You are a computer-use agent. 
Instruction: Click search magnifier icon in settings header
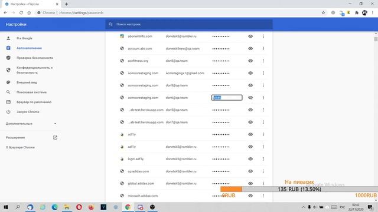(110, 24)
